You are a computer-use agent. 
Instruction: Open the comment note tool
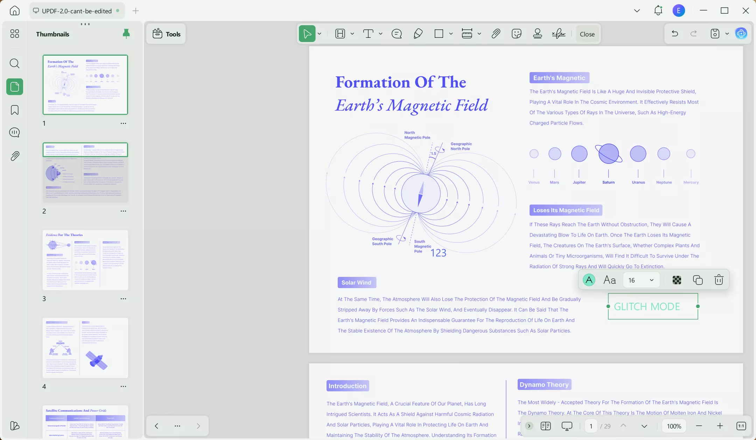tap(397, 34)
